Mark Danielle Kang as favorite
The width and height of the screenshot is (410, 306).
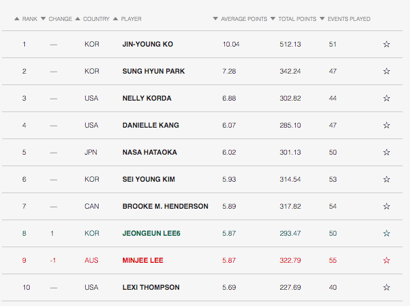point(386,126)
